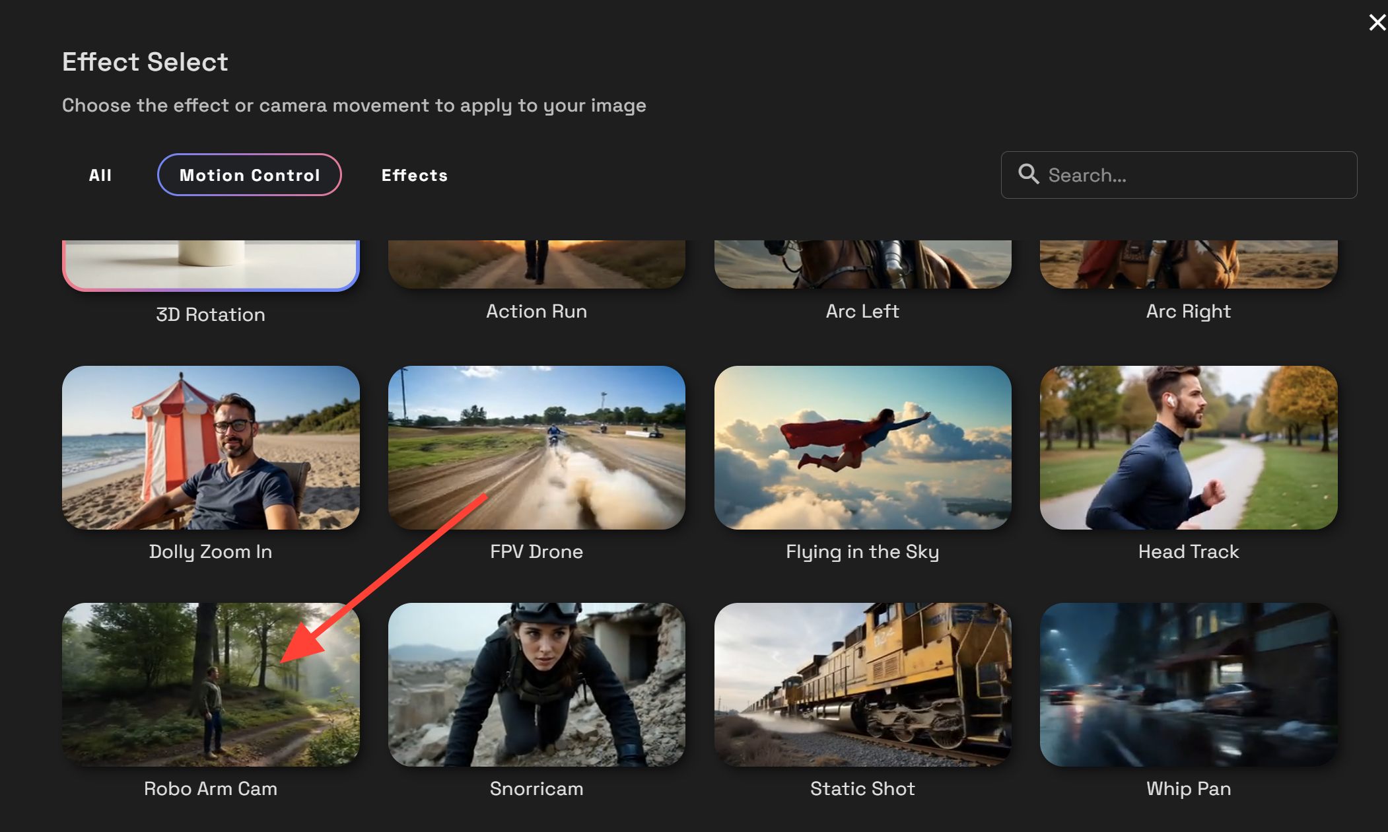This screenshot has width=1388, height=832.
Task: Select the Arc Right camera movement
Action: 1188,264
